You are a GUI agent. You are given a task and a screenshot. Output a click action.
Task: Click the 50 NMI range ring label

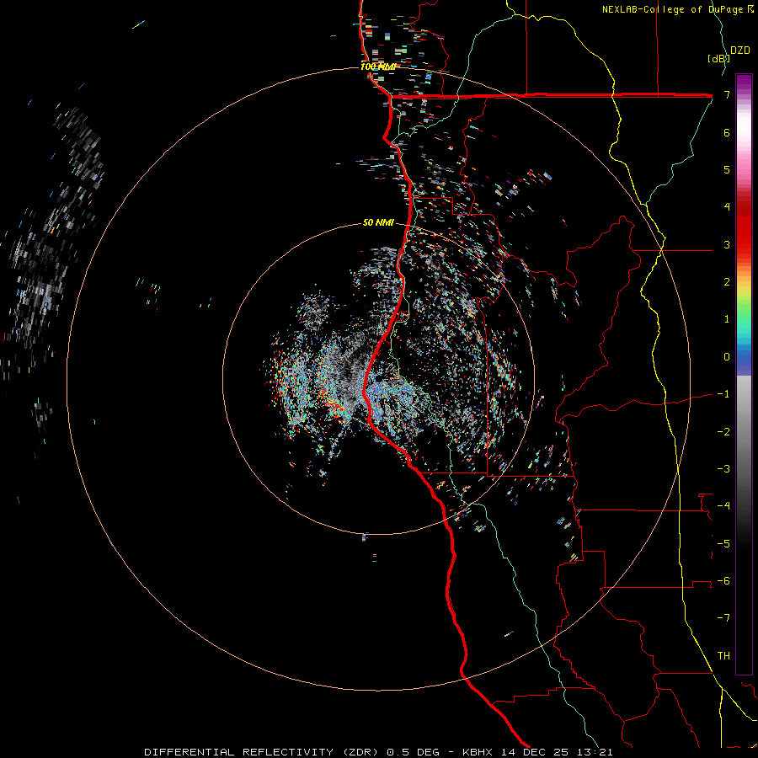(378, 222)
